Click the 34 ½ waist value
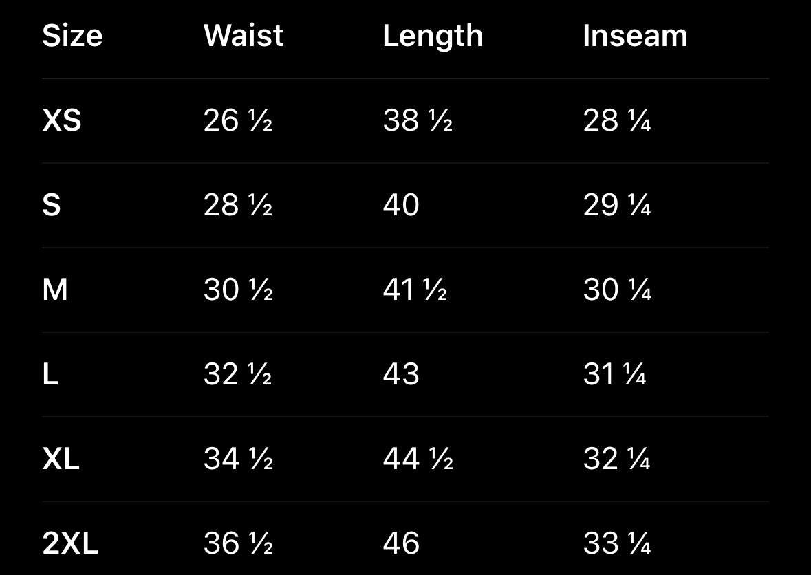Image resolution: width=811 pixels, height=575 pixels. click(x=238, y=459)
